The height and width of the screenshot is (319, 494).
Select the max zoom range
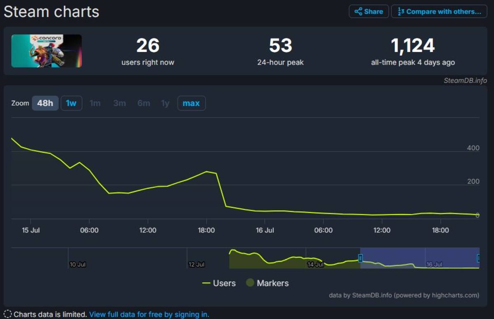191,103
